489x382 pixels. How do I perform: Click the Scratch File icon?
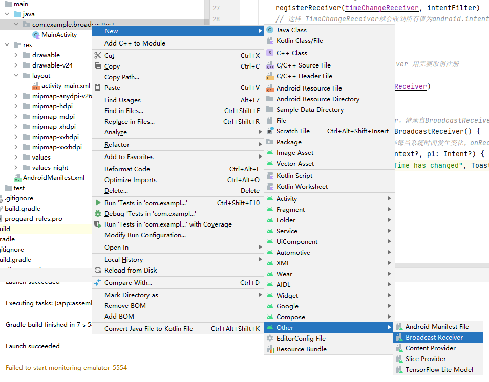coord(270,131)
